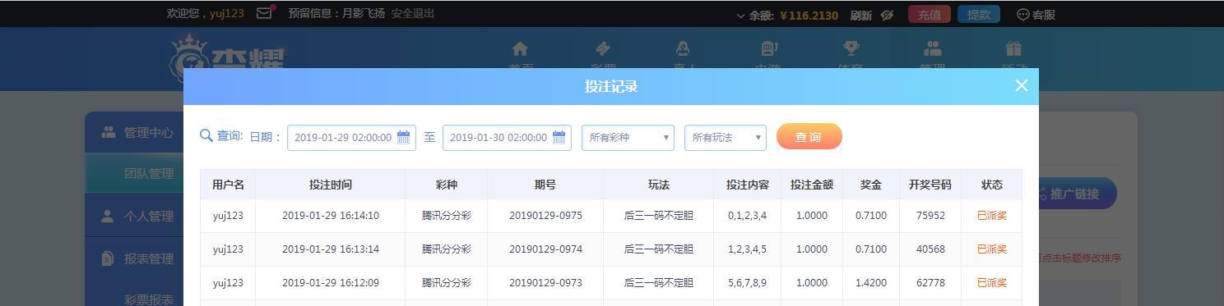The image size is (1224, 306).
Task: Click the search magnifier 查询 icon
Action: pos(206,135)
